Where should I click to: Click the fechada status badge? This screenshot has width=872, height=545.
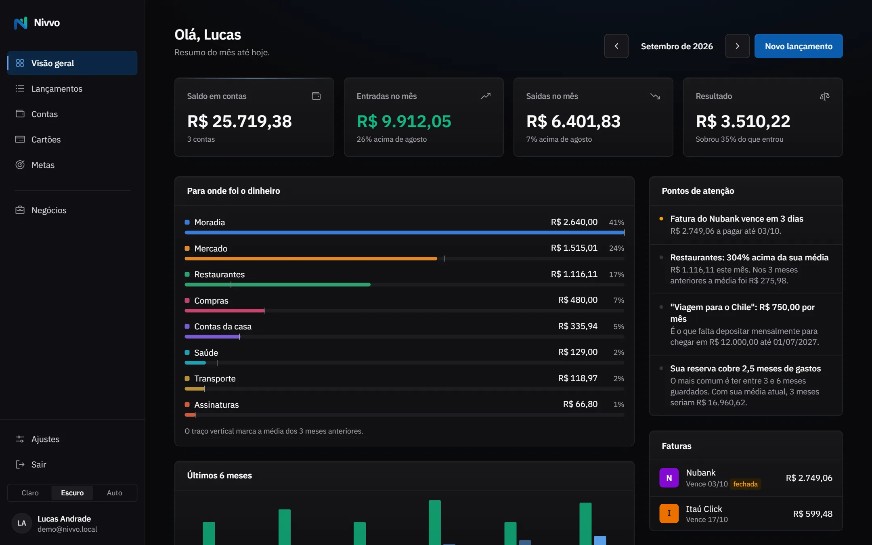tap(745, 484)
